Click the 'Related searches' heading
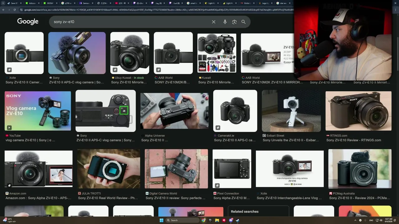This screenshot has width=399, height=224. tap(245, 212)
